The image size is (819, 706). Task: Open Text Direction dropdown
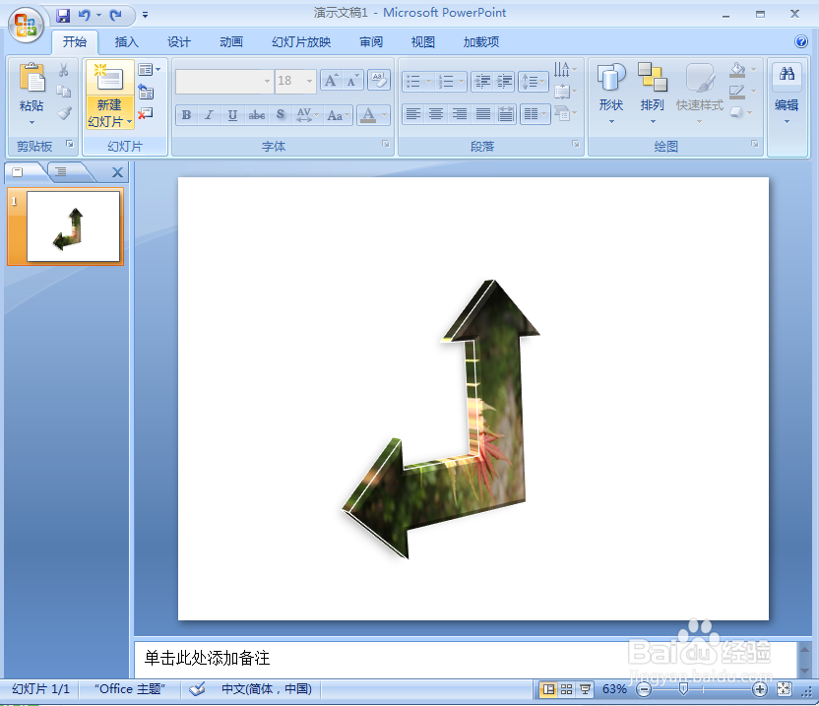point(566,69)
